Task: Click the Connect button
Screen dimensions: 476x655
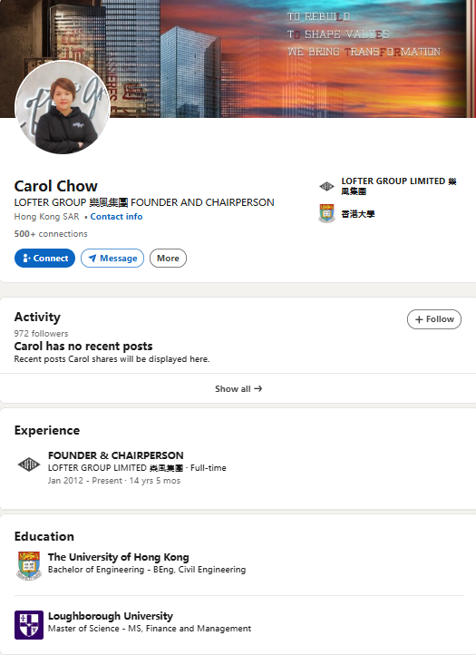Action: (x=44, y=259)
